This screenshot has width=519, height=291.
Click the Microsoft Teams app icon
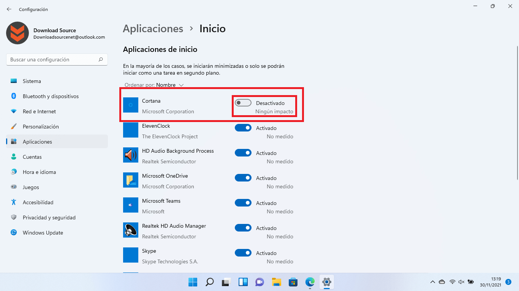[131, 205]
